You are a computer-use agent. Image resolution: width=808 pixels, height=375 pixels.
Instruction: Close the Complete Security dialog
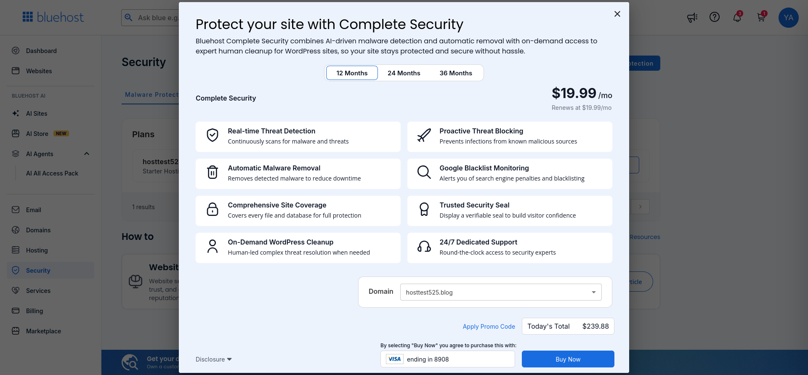click(617, 14)
